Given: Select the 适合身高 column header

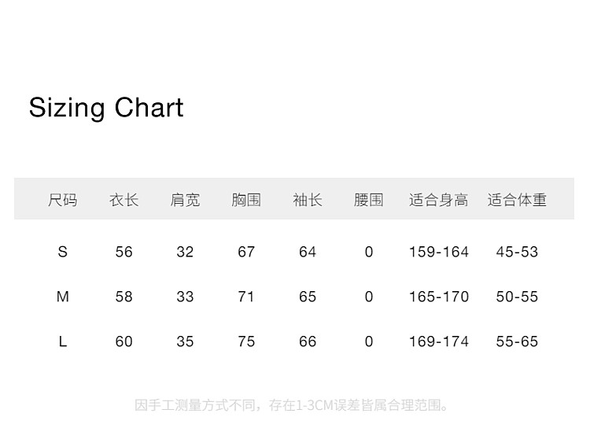Looking at the screenshot, I should [438, 200].
